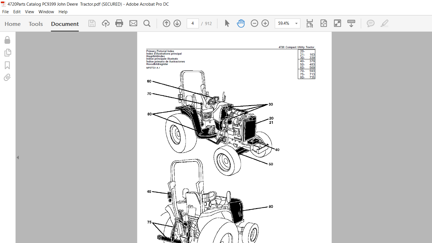The height and width of the screenshot is (243, 432).
Task: Go to next page arrow
Action: [177, 23]
